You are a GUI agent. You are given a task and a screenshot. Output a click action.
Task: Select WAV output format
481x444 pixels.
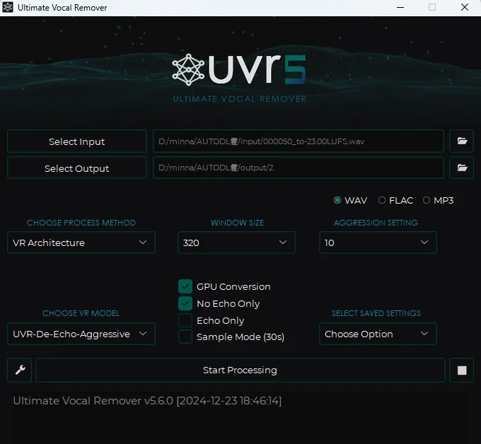(x=350, y=200)
